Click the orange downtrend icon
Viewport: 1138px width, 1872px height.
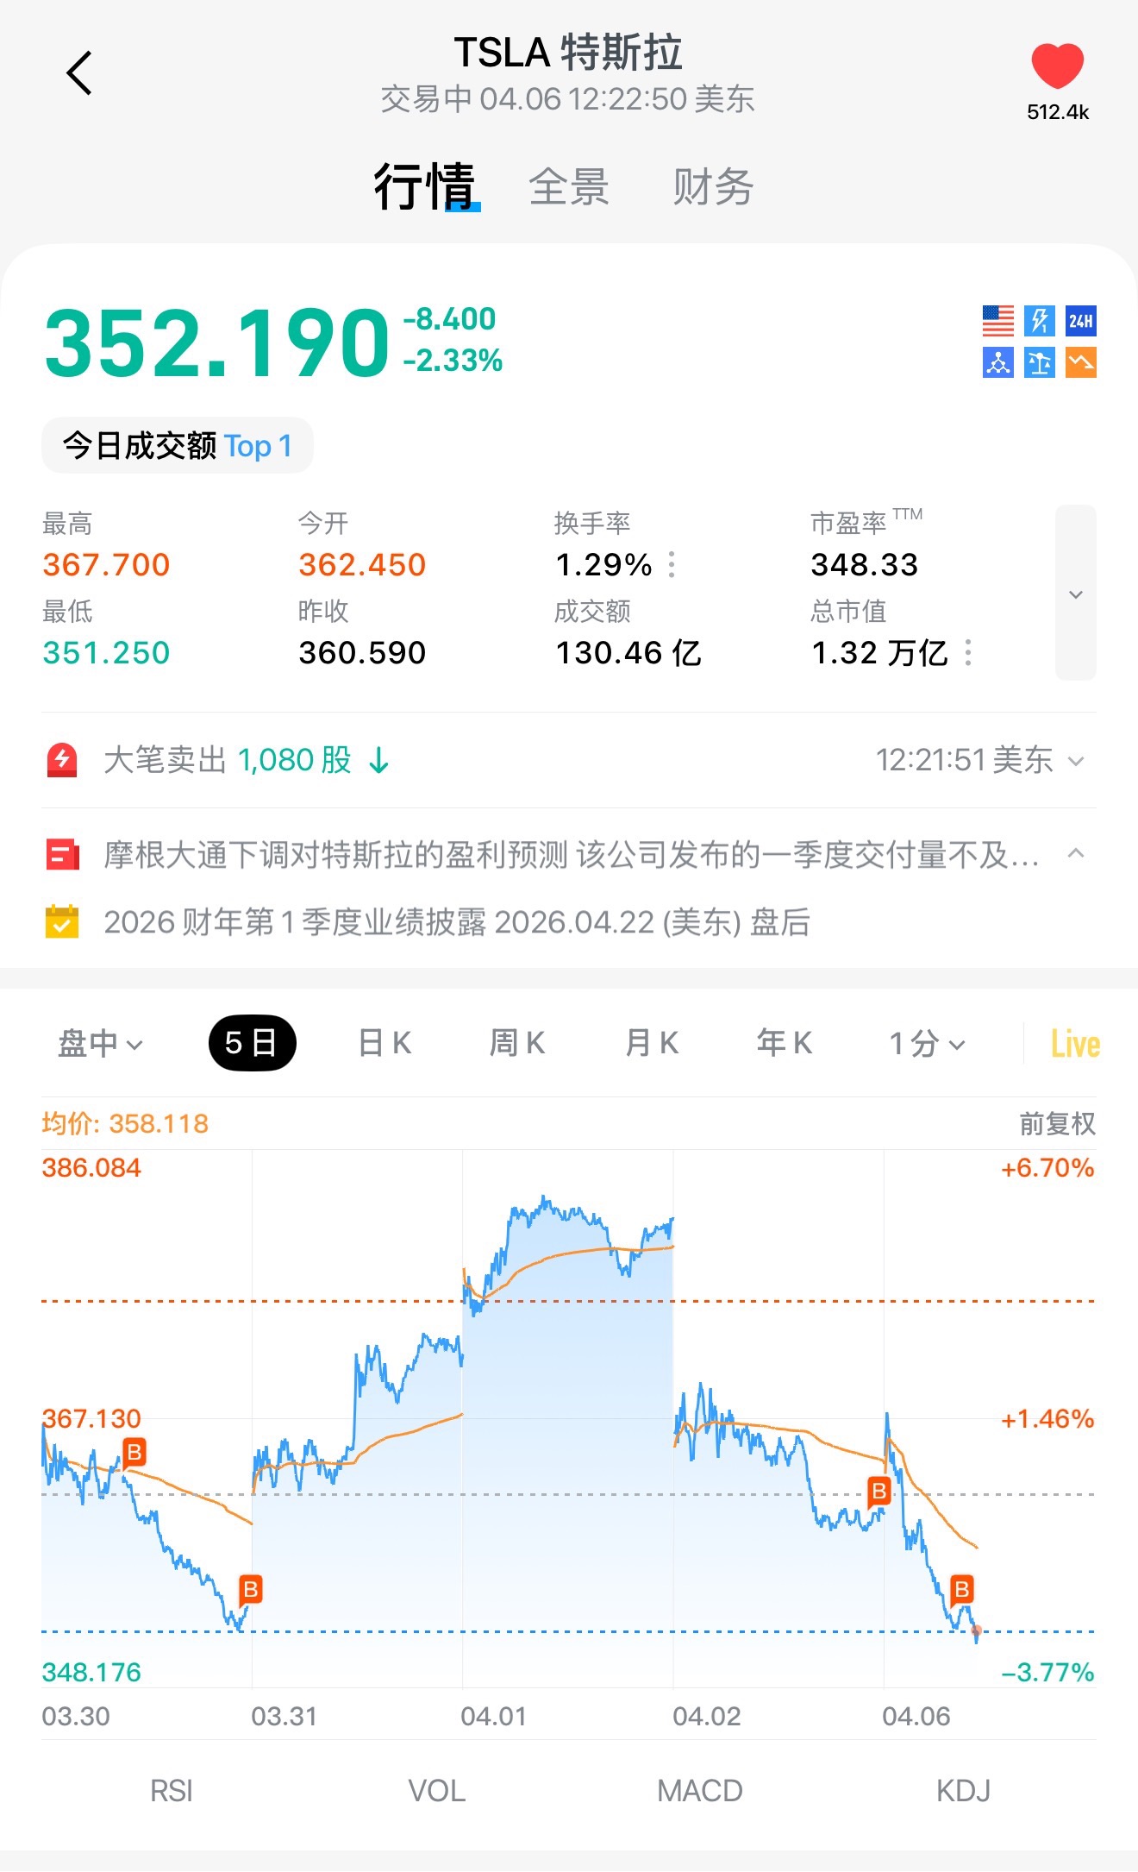tap(1081, 362)
